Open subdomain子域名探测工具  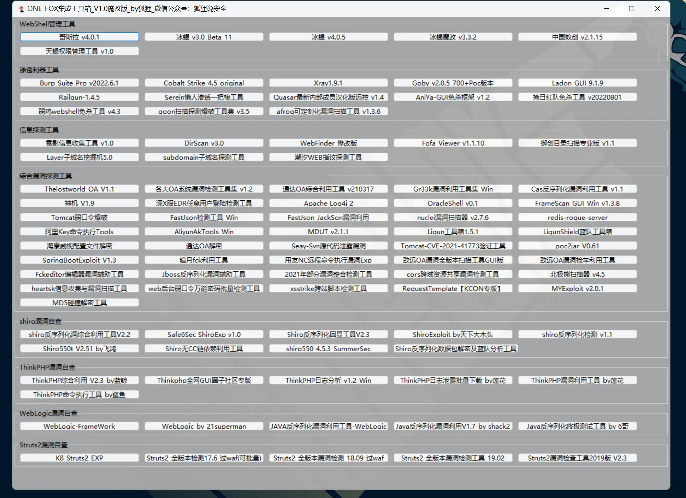tap(204, 157)
